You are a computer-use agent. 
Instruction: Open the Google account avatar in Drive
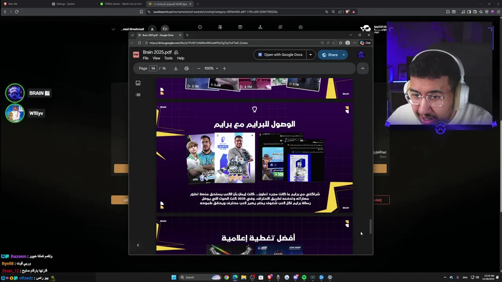tap(361, 55)
